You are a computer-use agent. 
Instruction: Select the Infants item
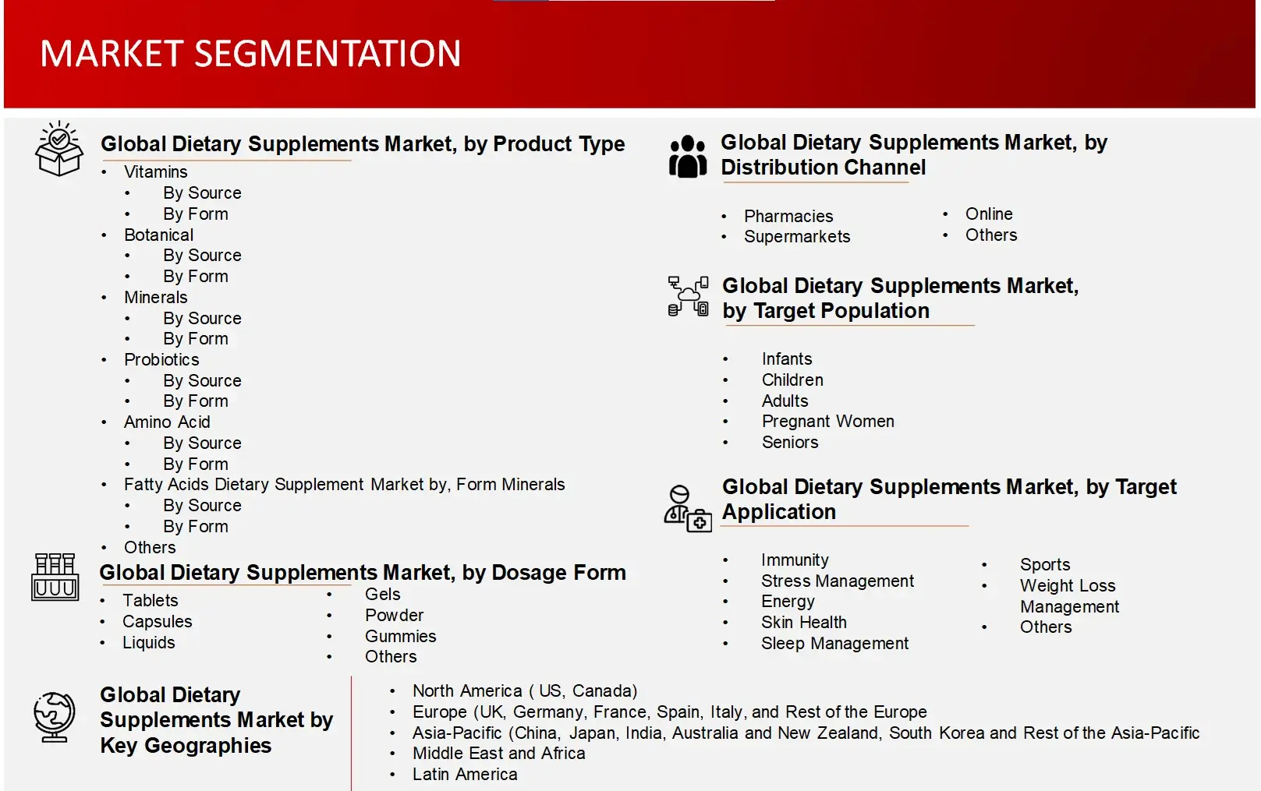point(788,359)
